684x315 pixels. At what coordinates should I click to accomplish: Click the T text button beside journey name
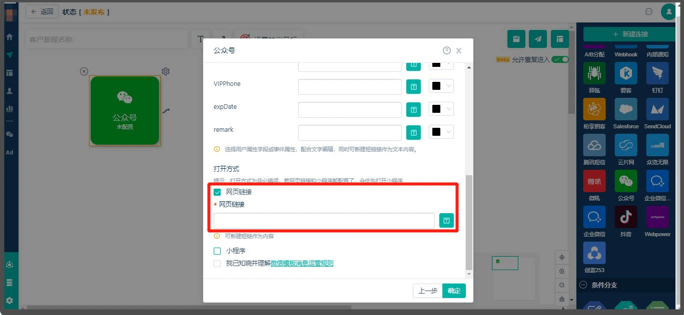201,39
